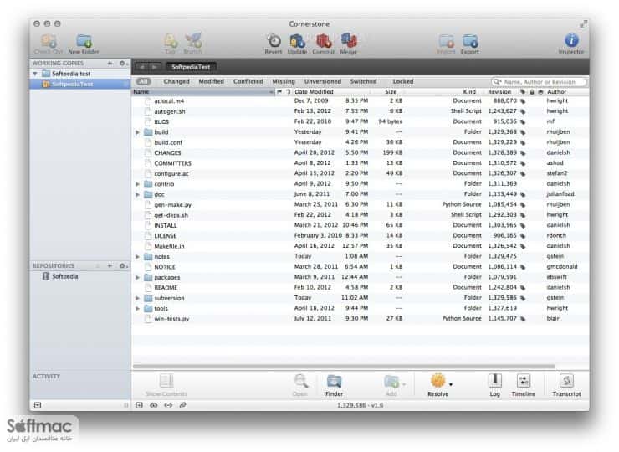Expand the contrib folder
Screen dimensions: 619x452
(137, 184)
